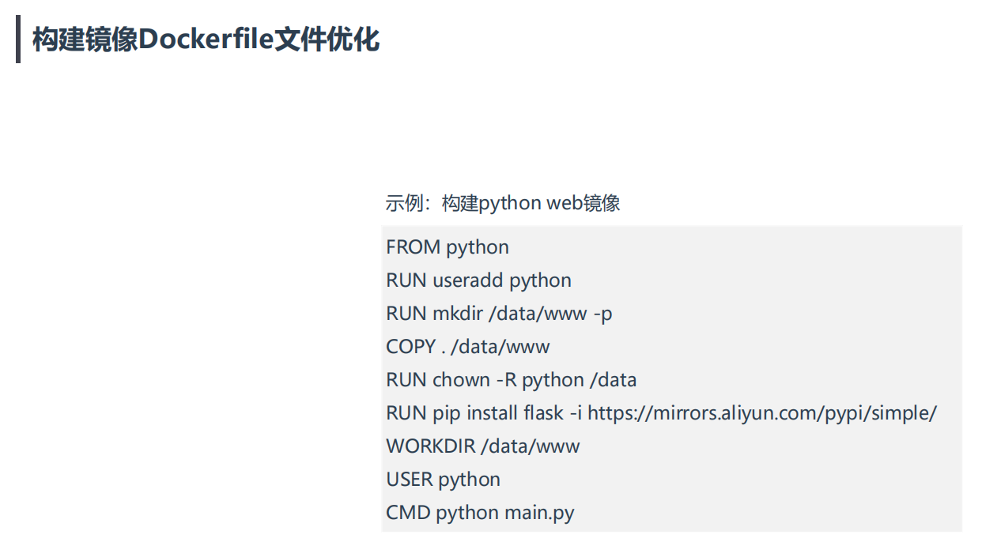Select the RUN useradd python line
Viewport: 997px width, 557px height.
[478, 280]
